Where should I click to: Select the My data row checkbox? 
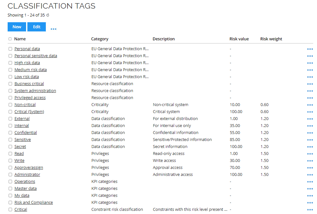(10, 196)
